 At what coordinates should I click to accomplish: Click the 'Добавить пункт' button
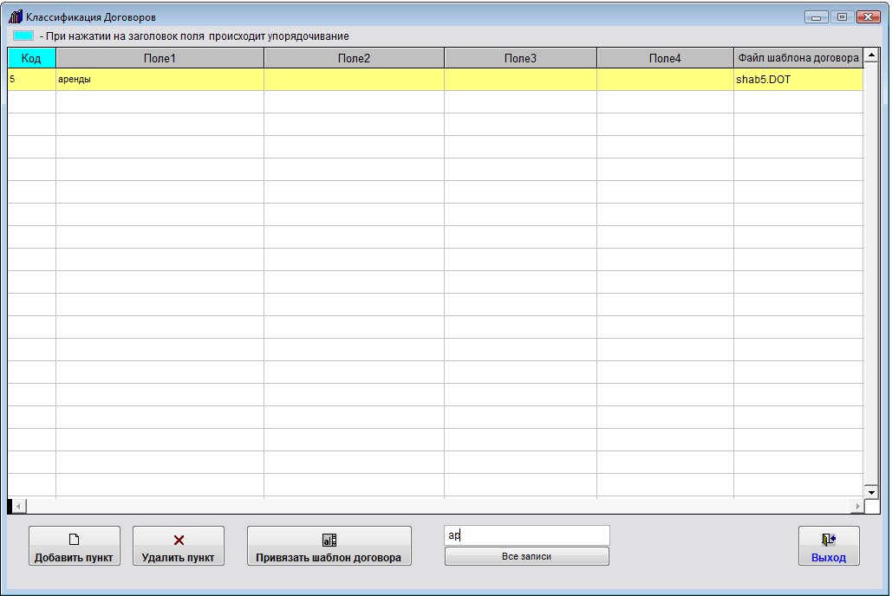click(75, 546)
